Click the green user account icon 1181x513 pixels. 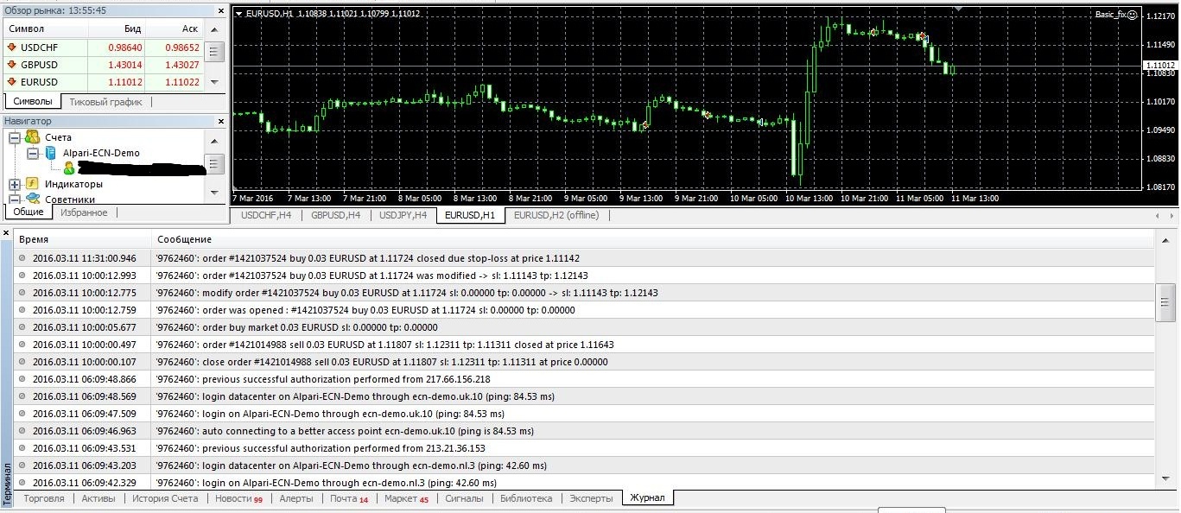[x=68, y=168]
